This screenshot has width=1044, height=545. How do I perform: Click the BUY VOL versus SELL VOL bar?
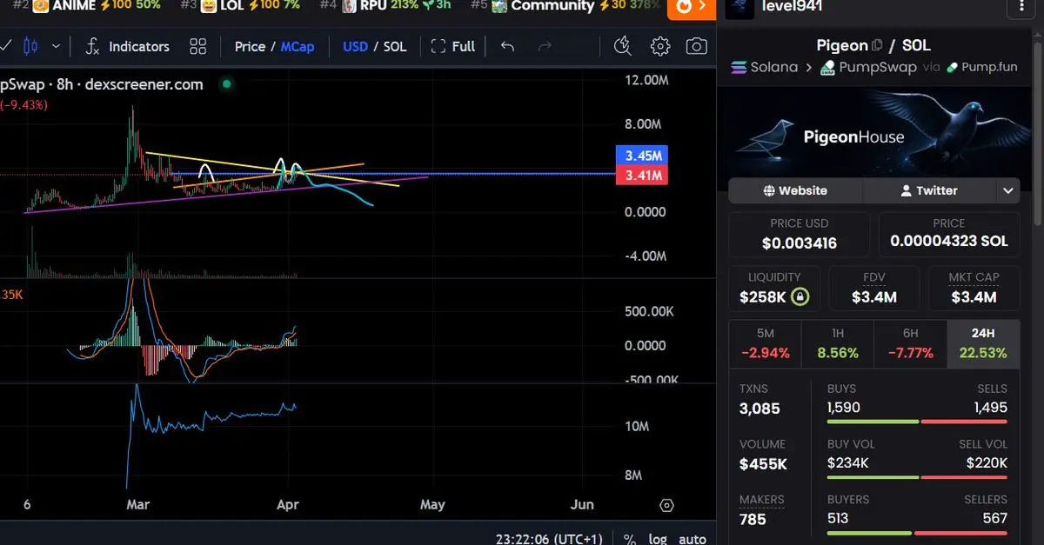(x=917, y=477)
